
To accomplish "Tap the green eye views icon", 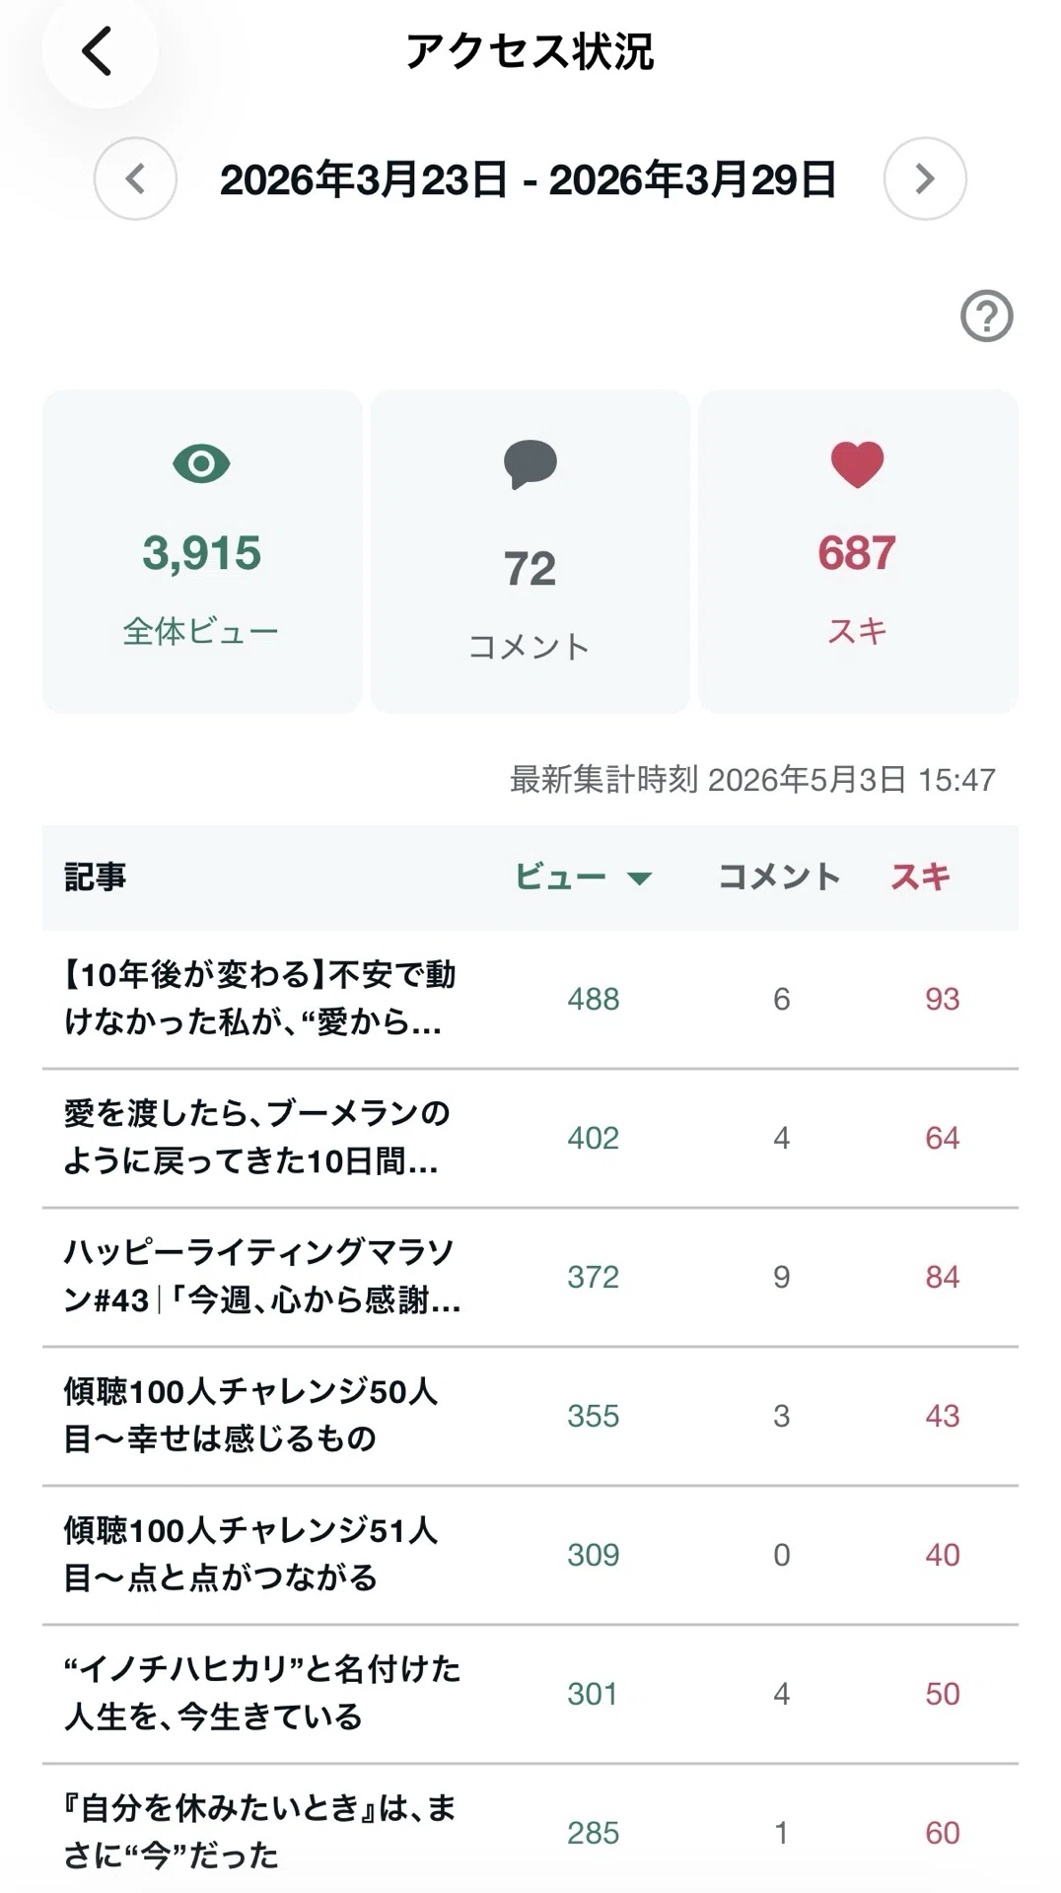I will click(x=201, y=463).
